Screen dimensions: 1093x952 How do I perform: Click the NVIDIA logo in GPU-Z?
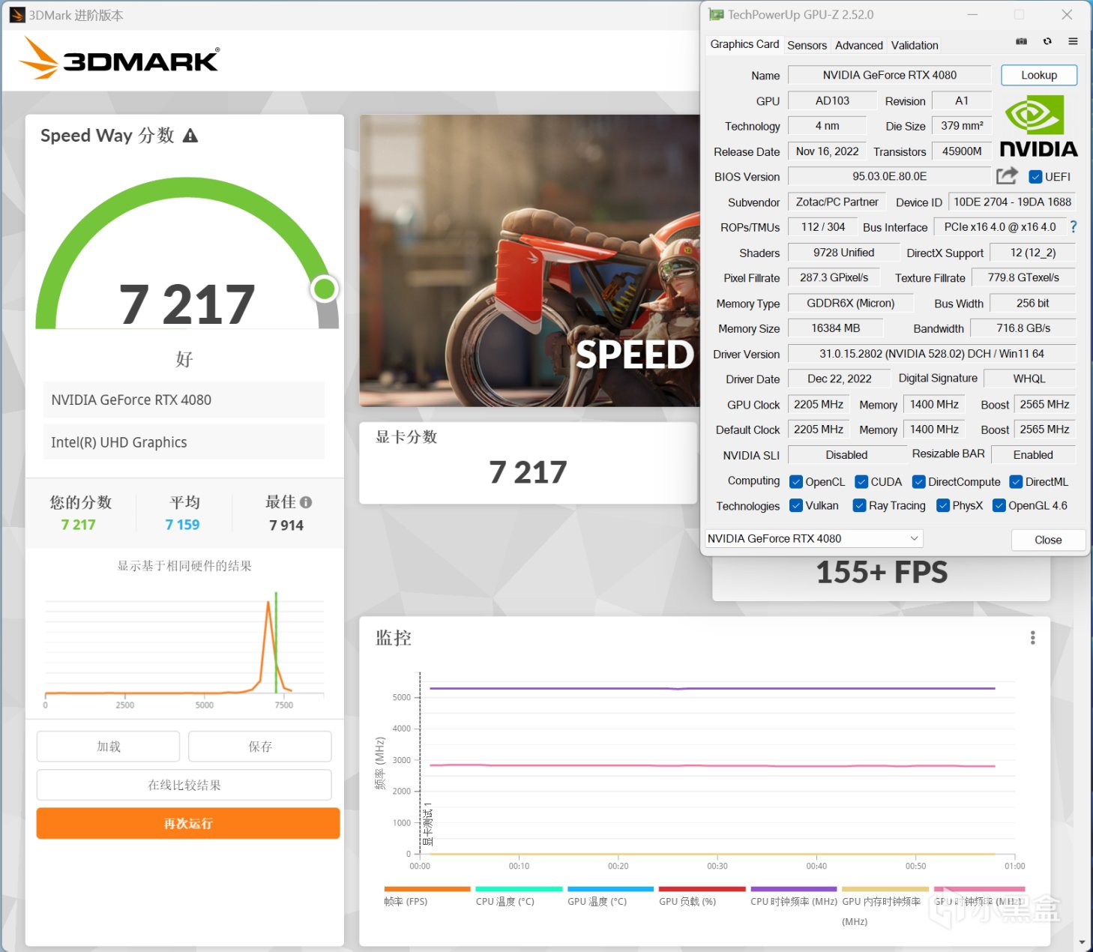pyautogui.click(x=1038, y=126)
